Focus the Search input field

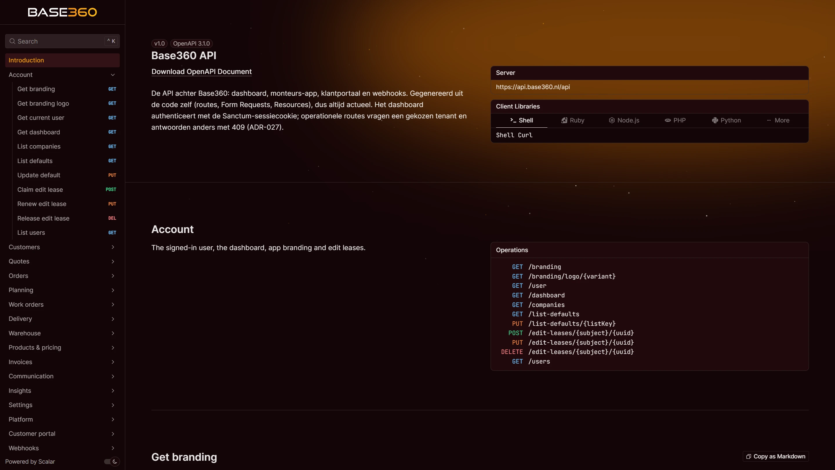point(62,41)
